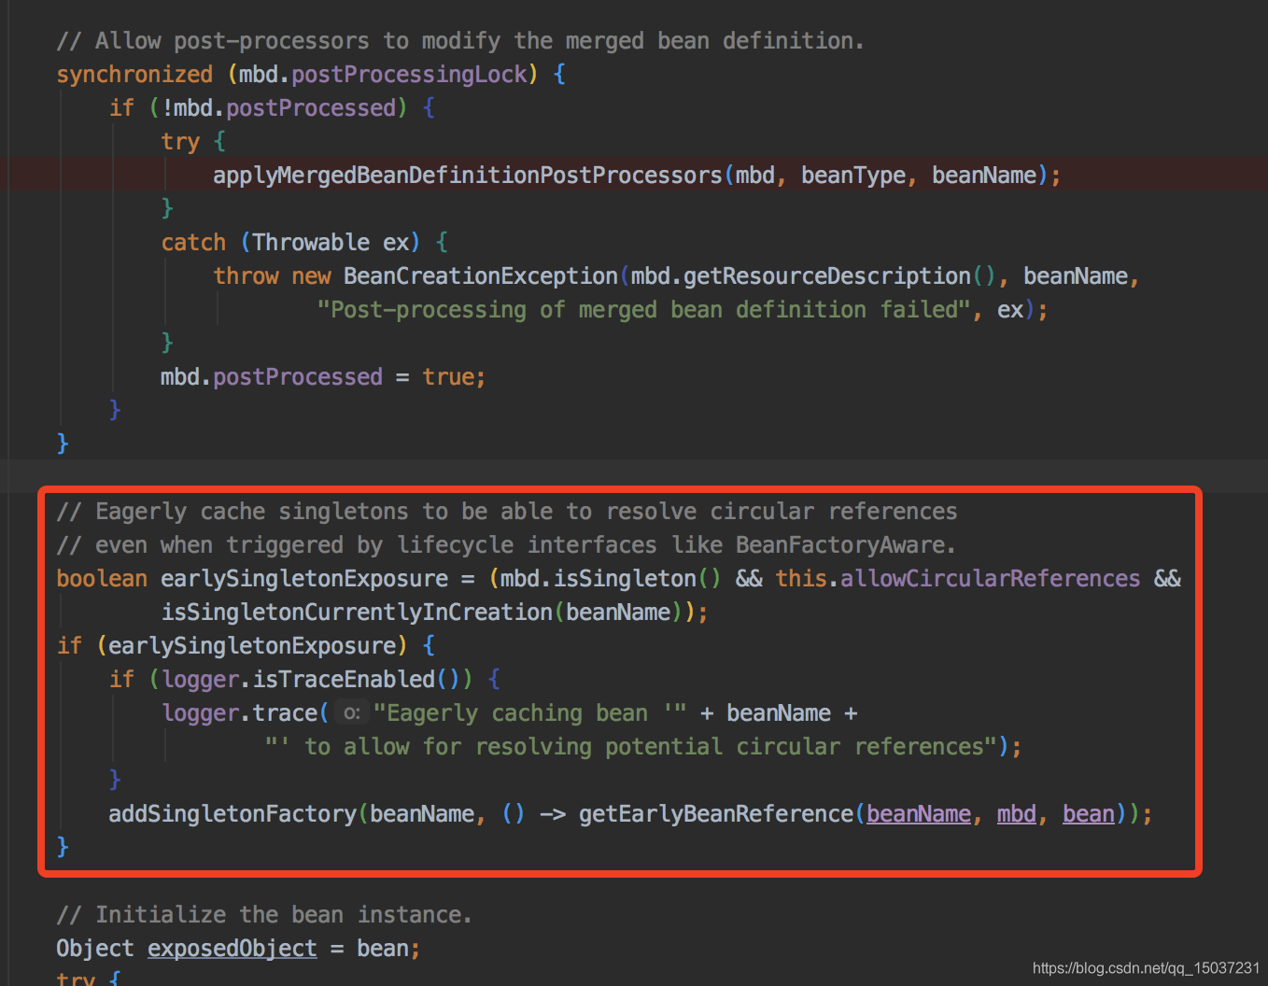Click the getEarlyBeanReference method call
Screen dimensions: 1268x986
tap(715, 814)
